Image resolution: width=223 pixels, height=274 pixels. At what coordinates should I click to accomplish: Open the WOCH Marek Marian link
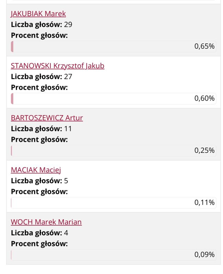[x=46, y=222]
